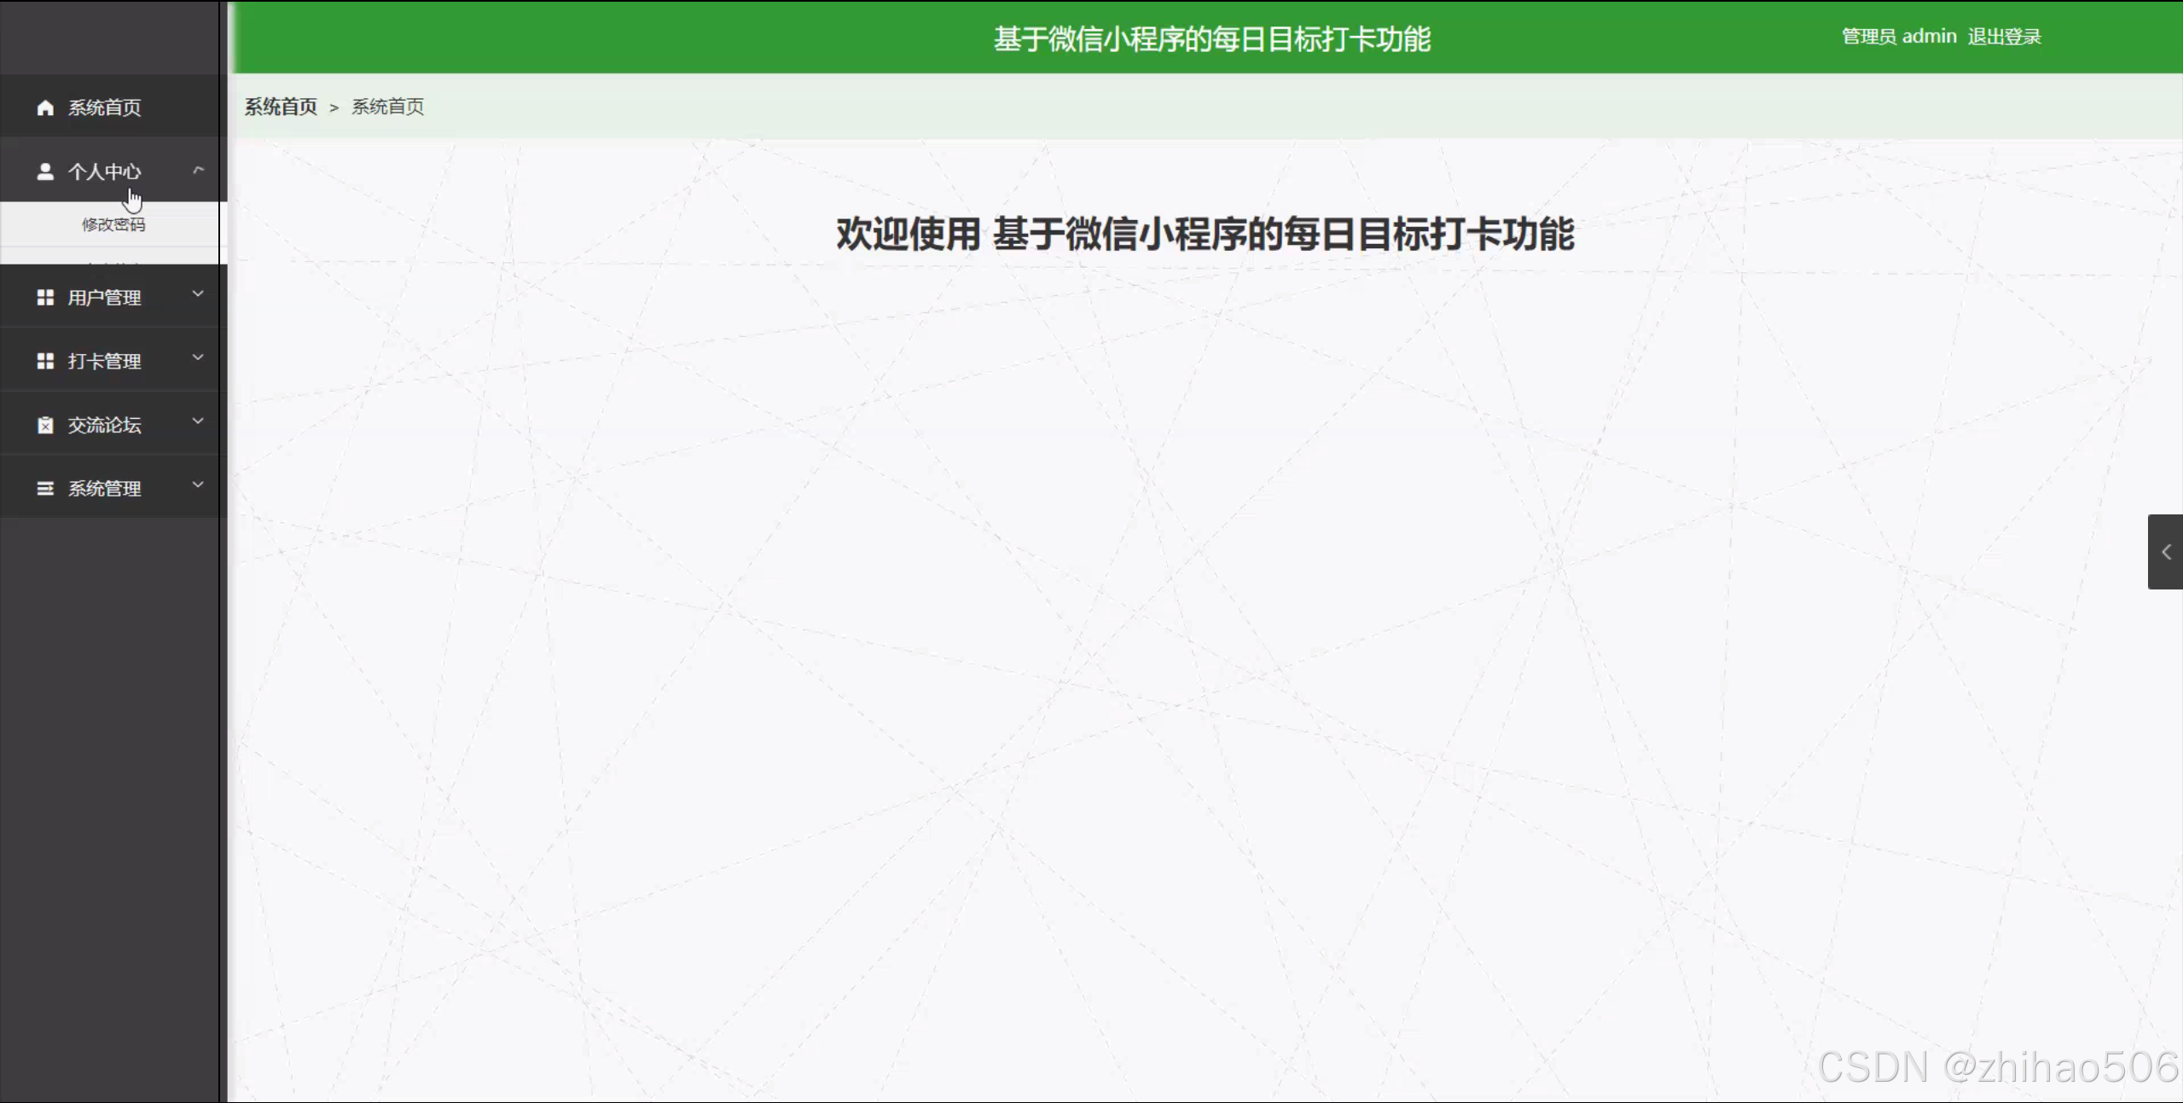Viewport: 2183px width, 1103px height.
Task: Open the 修改密码 submenu item
Action: [x=113, y=224]
